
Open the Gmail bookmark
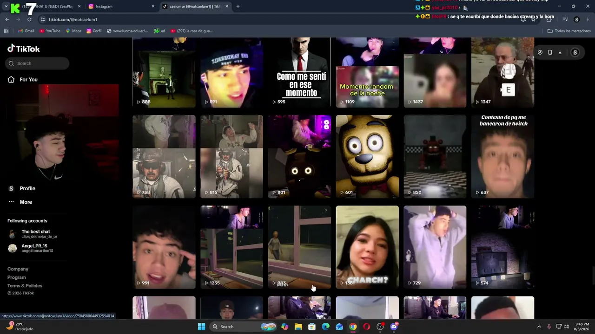click(x=26, y=31)
